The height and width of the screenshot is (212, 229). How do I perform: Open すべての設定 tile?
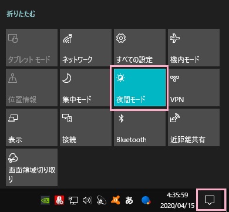point(140,48)
